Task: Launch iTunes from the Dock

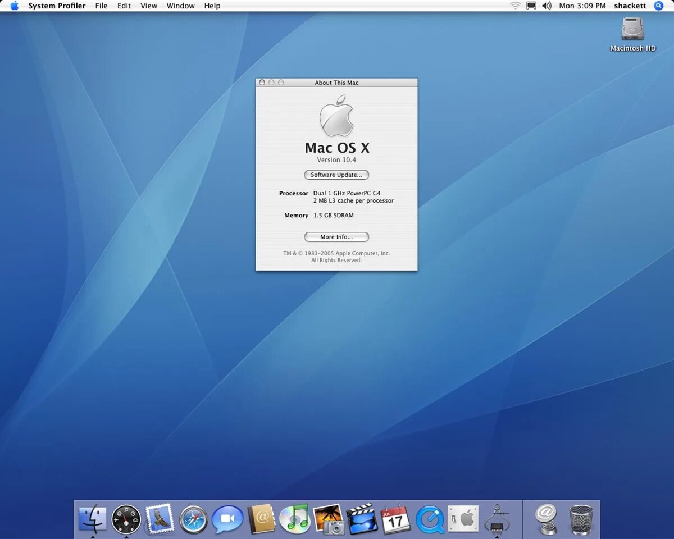Action: (294, 519)
